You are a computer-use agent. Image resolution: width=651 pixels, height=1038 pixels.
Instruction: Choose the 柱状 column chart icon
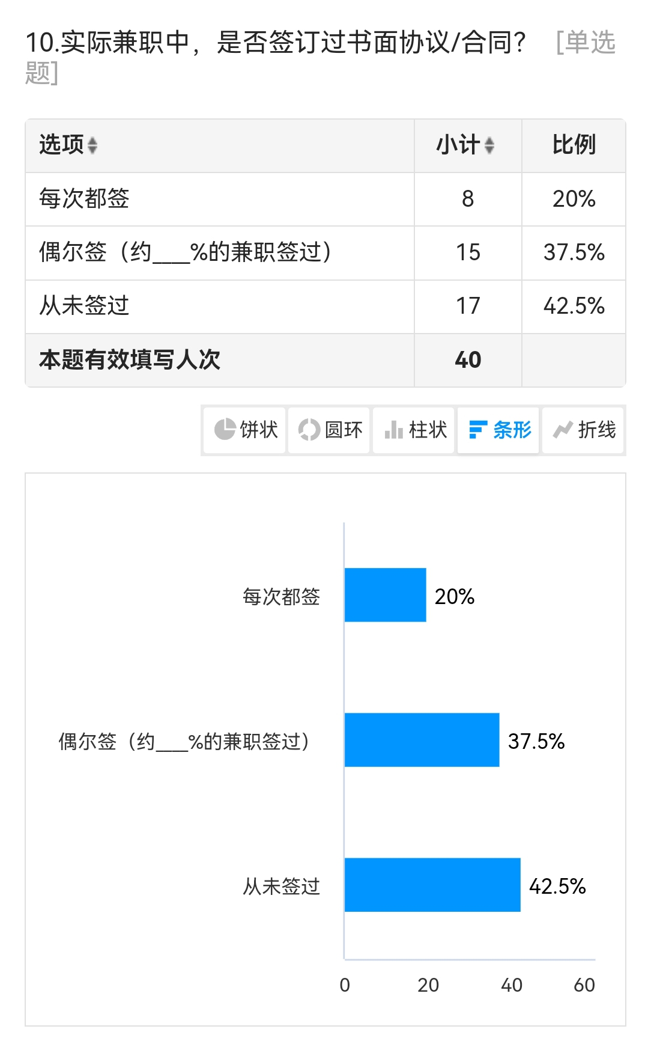(x=393, y=430)
